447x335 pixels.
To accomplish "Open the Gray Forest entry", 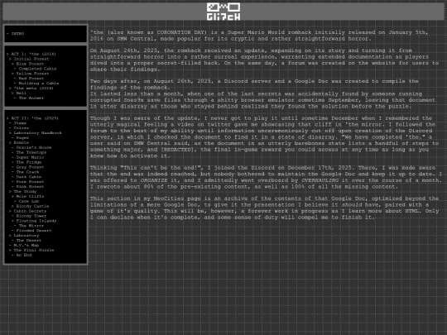I will coord(30,167).
